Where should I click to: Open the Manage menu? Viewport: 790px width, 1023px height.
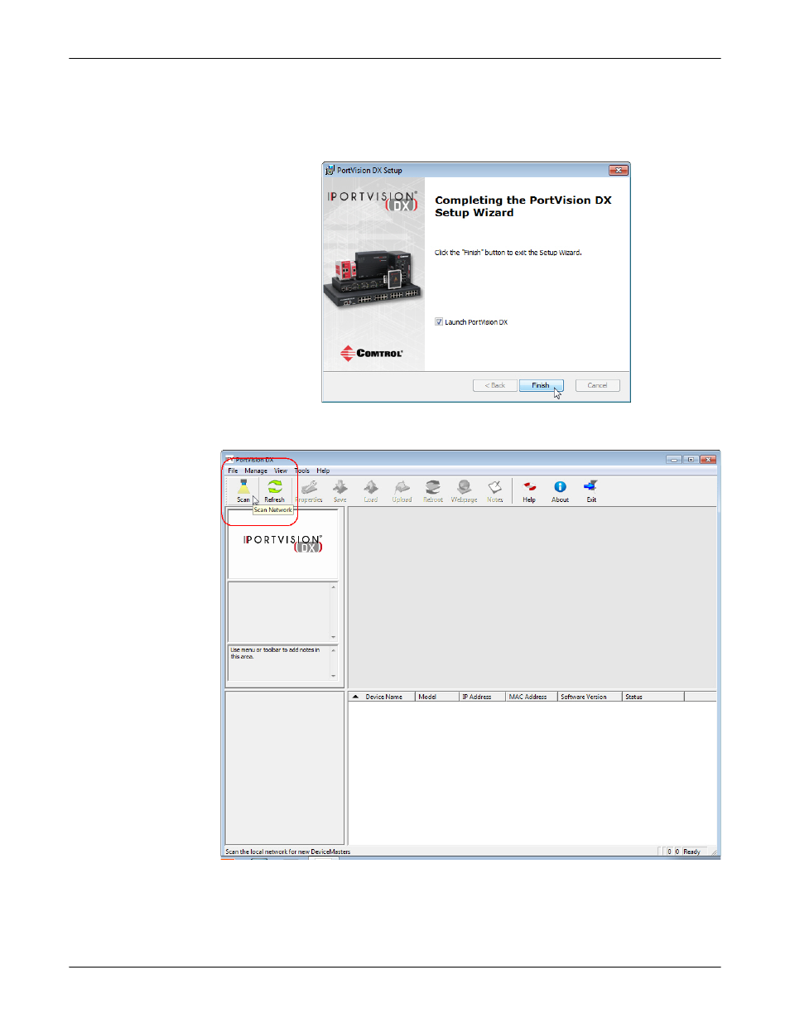(x=256, y=470)
